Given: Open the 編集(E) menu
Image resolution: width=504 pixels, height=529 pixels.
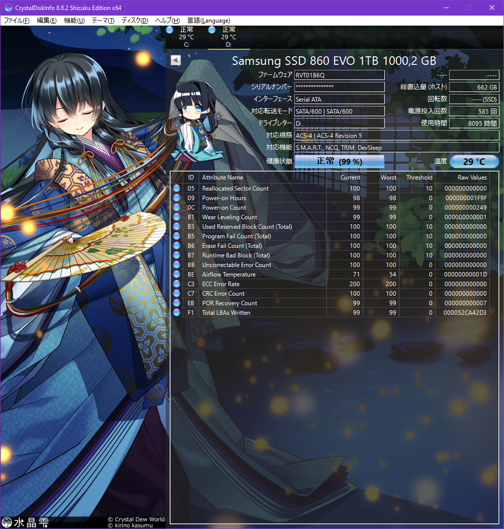Looking at the screenshot, I should [46, 21].
